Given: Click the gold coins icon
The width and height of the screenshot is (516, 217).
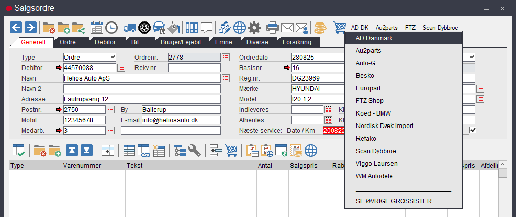Looking at the screenshot, I should 320,28.
